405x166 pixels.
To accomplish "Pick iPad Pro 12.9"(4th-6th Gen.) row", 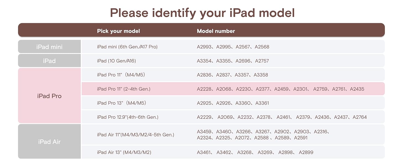I will click(233, 117).
